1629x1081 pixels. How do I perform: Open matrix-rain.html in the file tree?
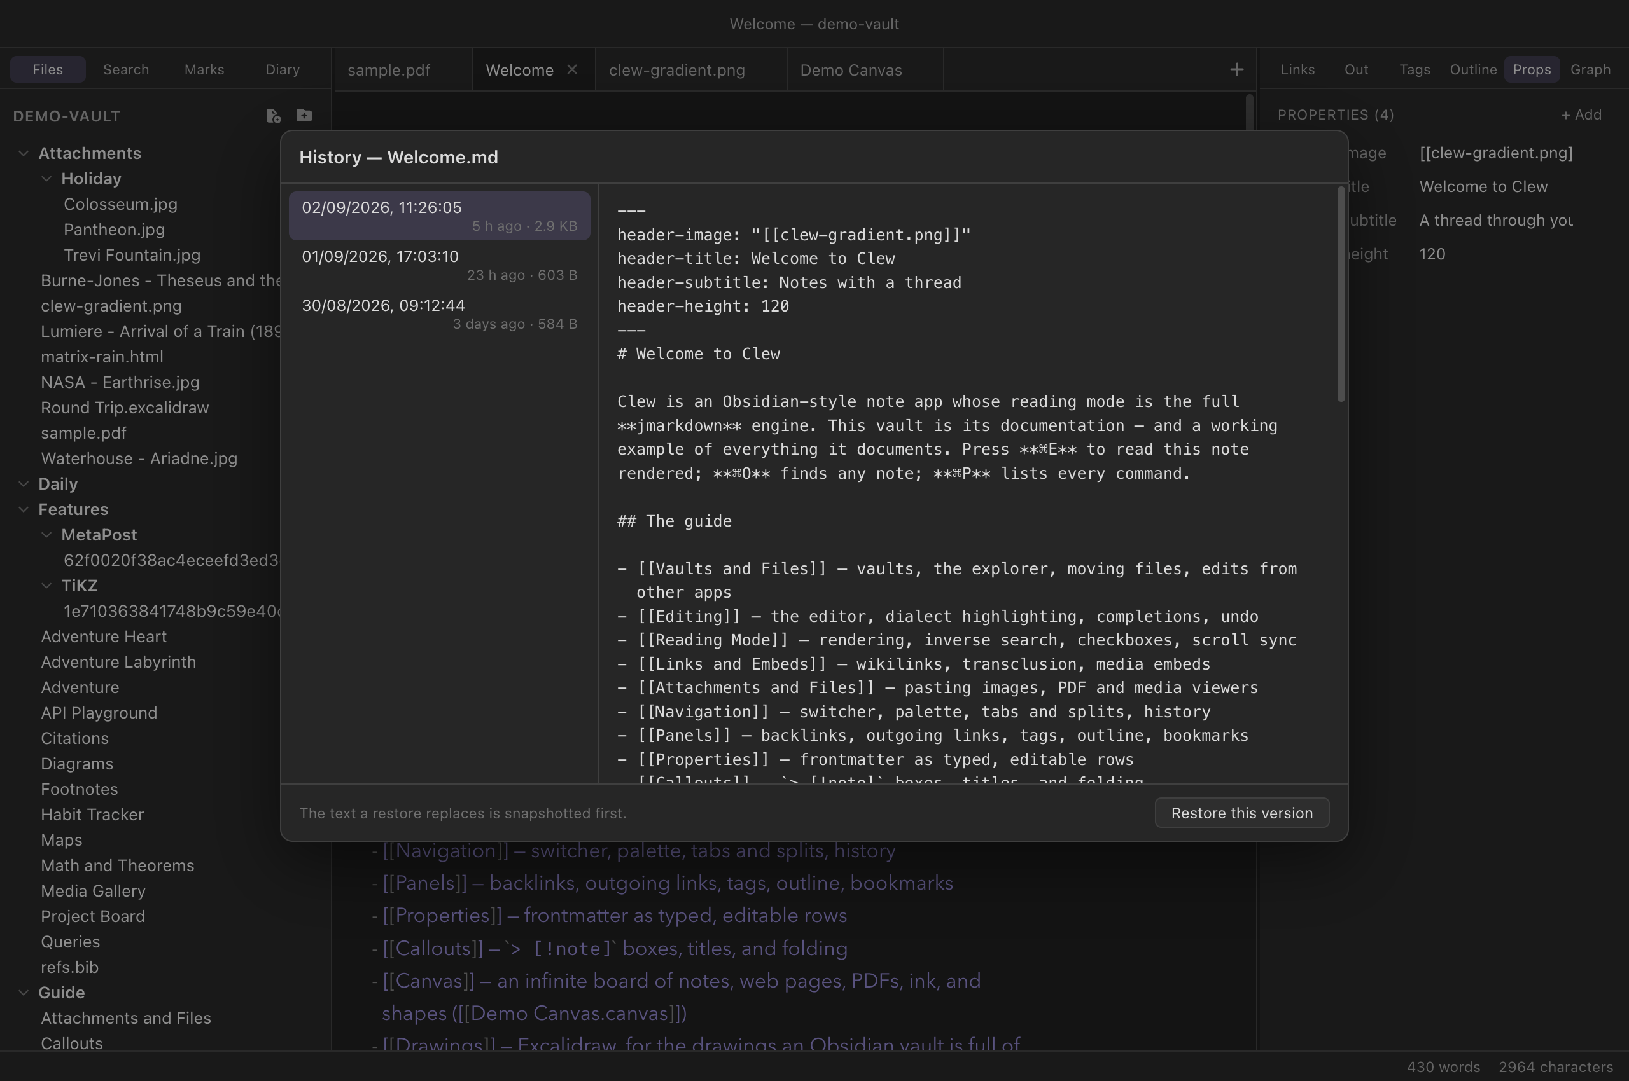tap(102, 357)
